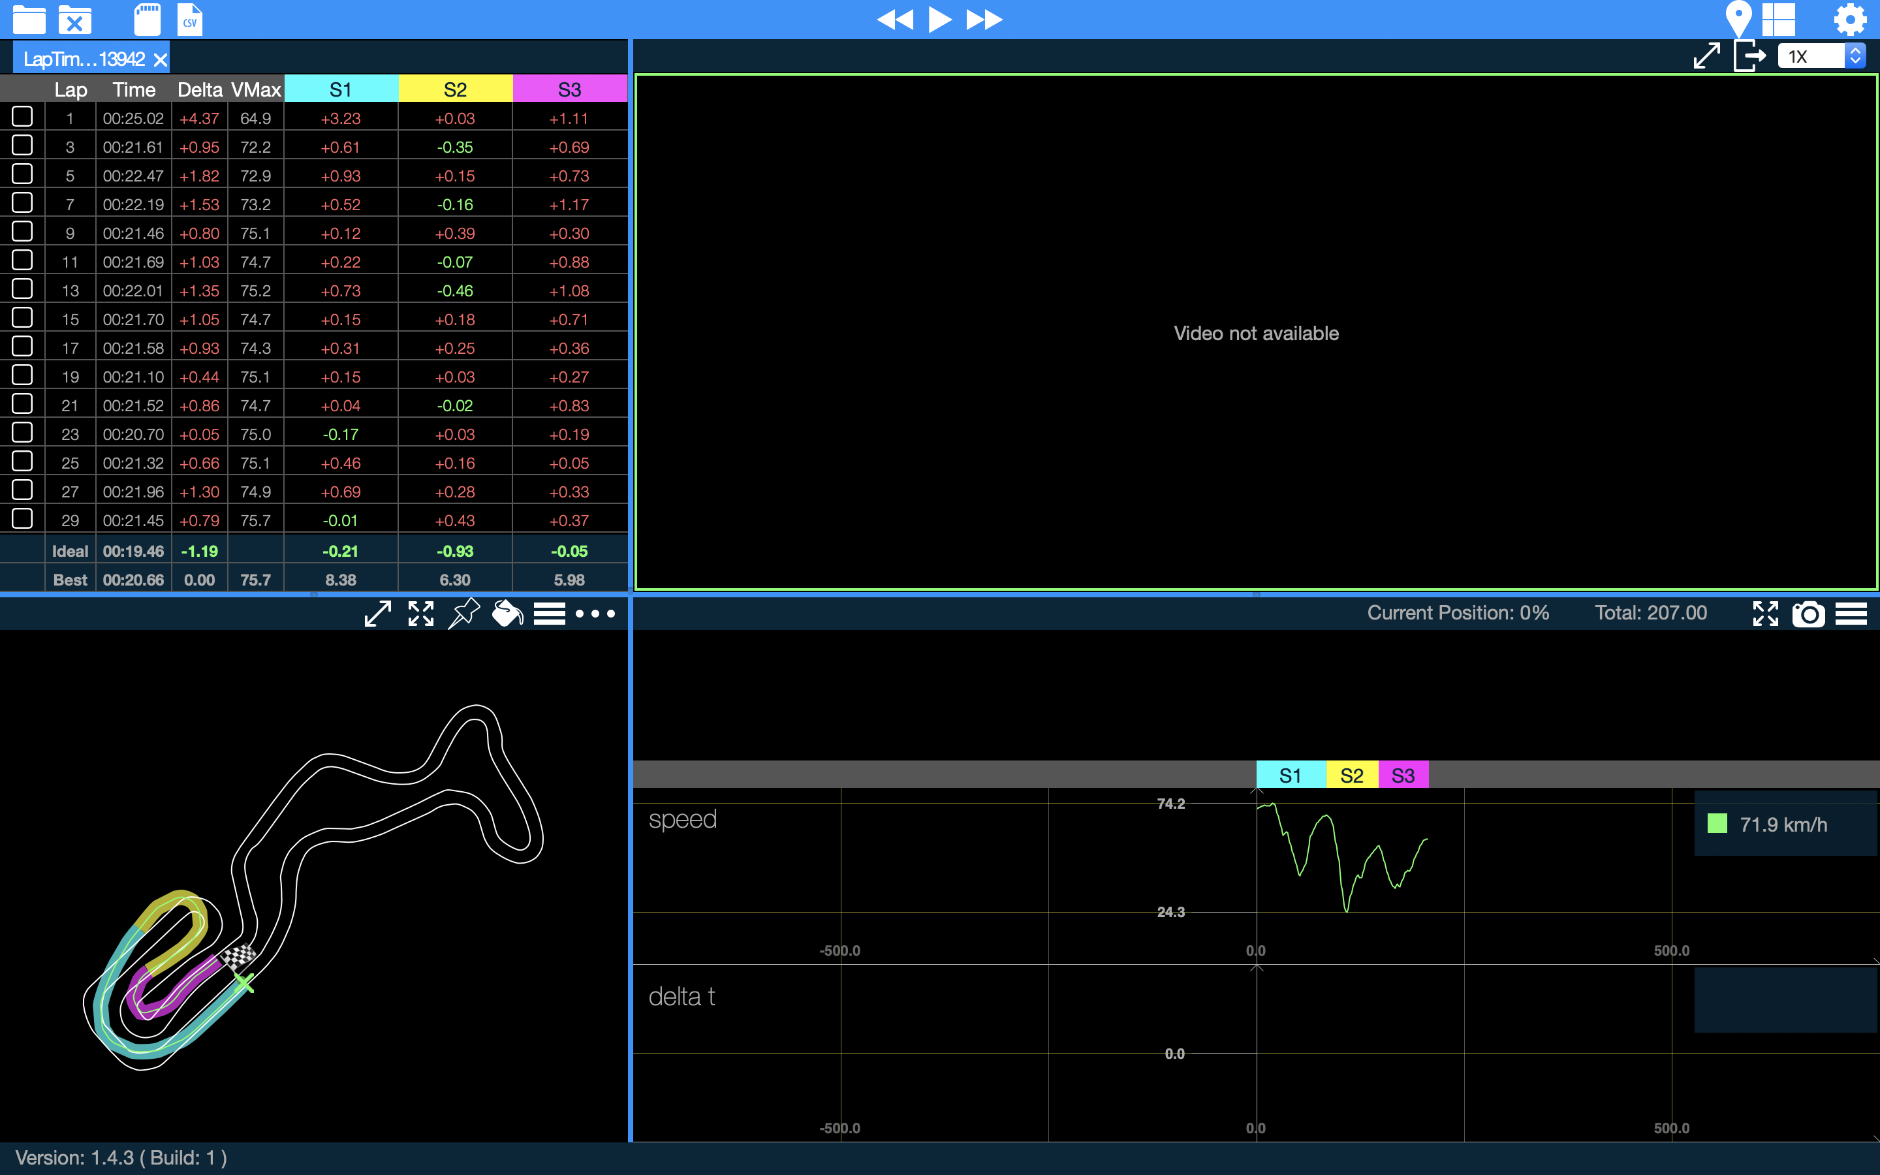The image size is (1880, 1175).
Task: Open folder icon in top toolbar
Action: (x=29, y=19)
